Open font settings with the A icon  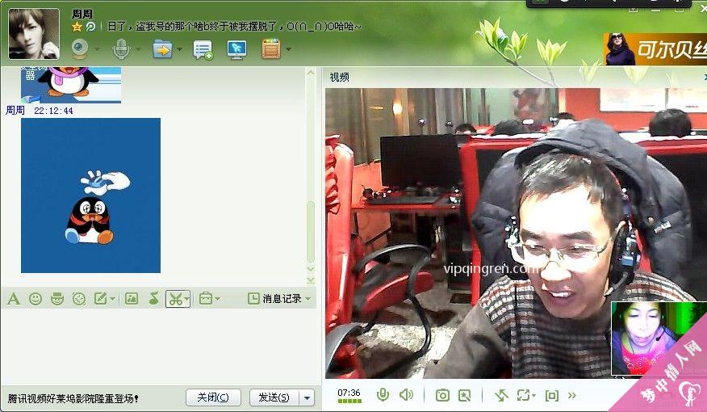(14, 298)
